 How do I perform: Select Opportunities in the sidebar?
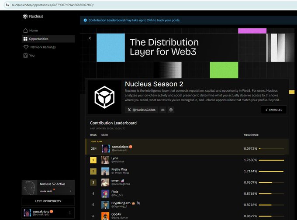48,39
